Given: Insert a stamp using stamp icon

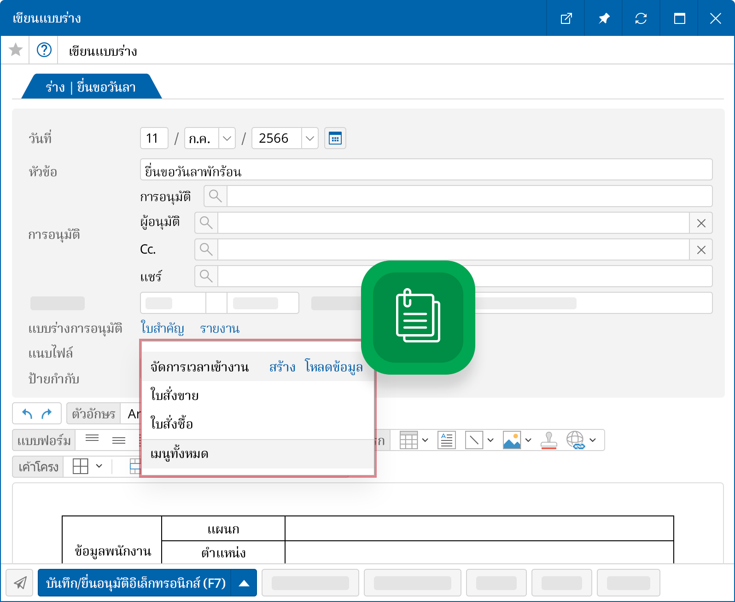Looking at the screenshot, I should coord(548,440).
